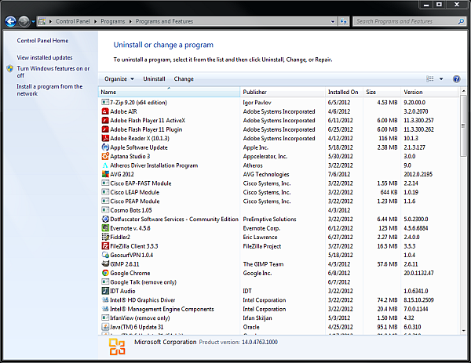Change the list view layout button

click(430, 79)
